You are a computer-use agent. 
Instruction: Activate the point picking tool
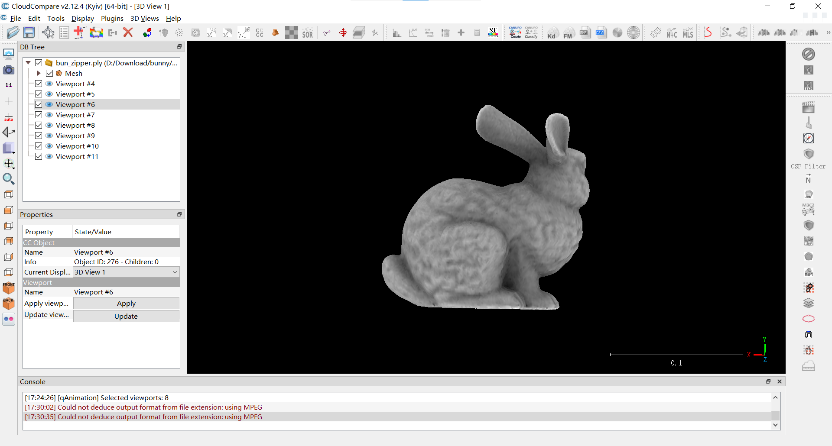[x=48, y=32]
